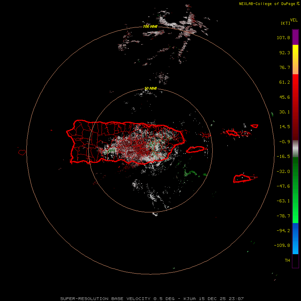Select the -47.6 scale value
This screenshot has width=301, height=301.
coord(283,186)
